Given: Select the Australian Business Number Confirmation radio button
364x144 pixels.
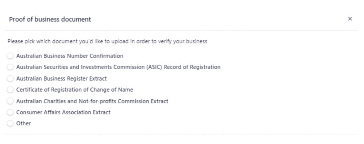Looking at the screenshot, I should point(10,56).
